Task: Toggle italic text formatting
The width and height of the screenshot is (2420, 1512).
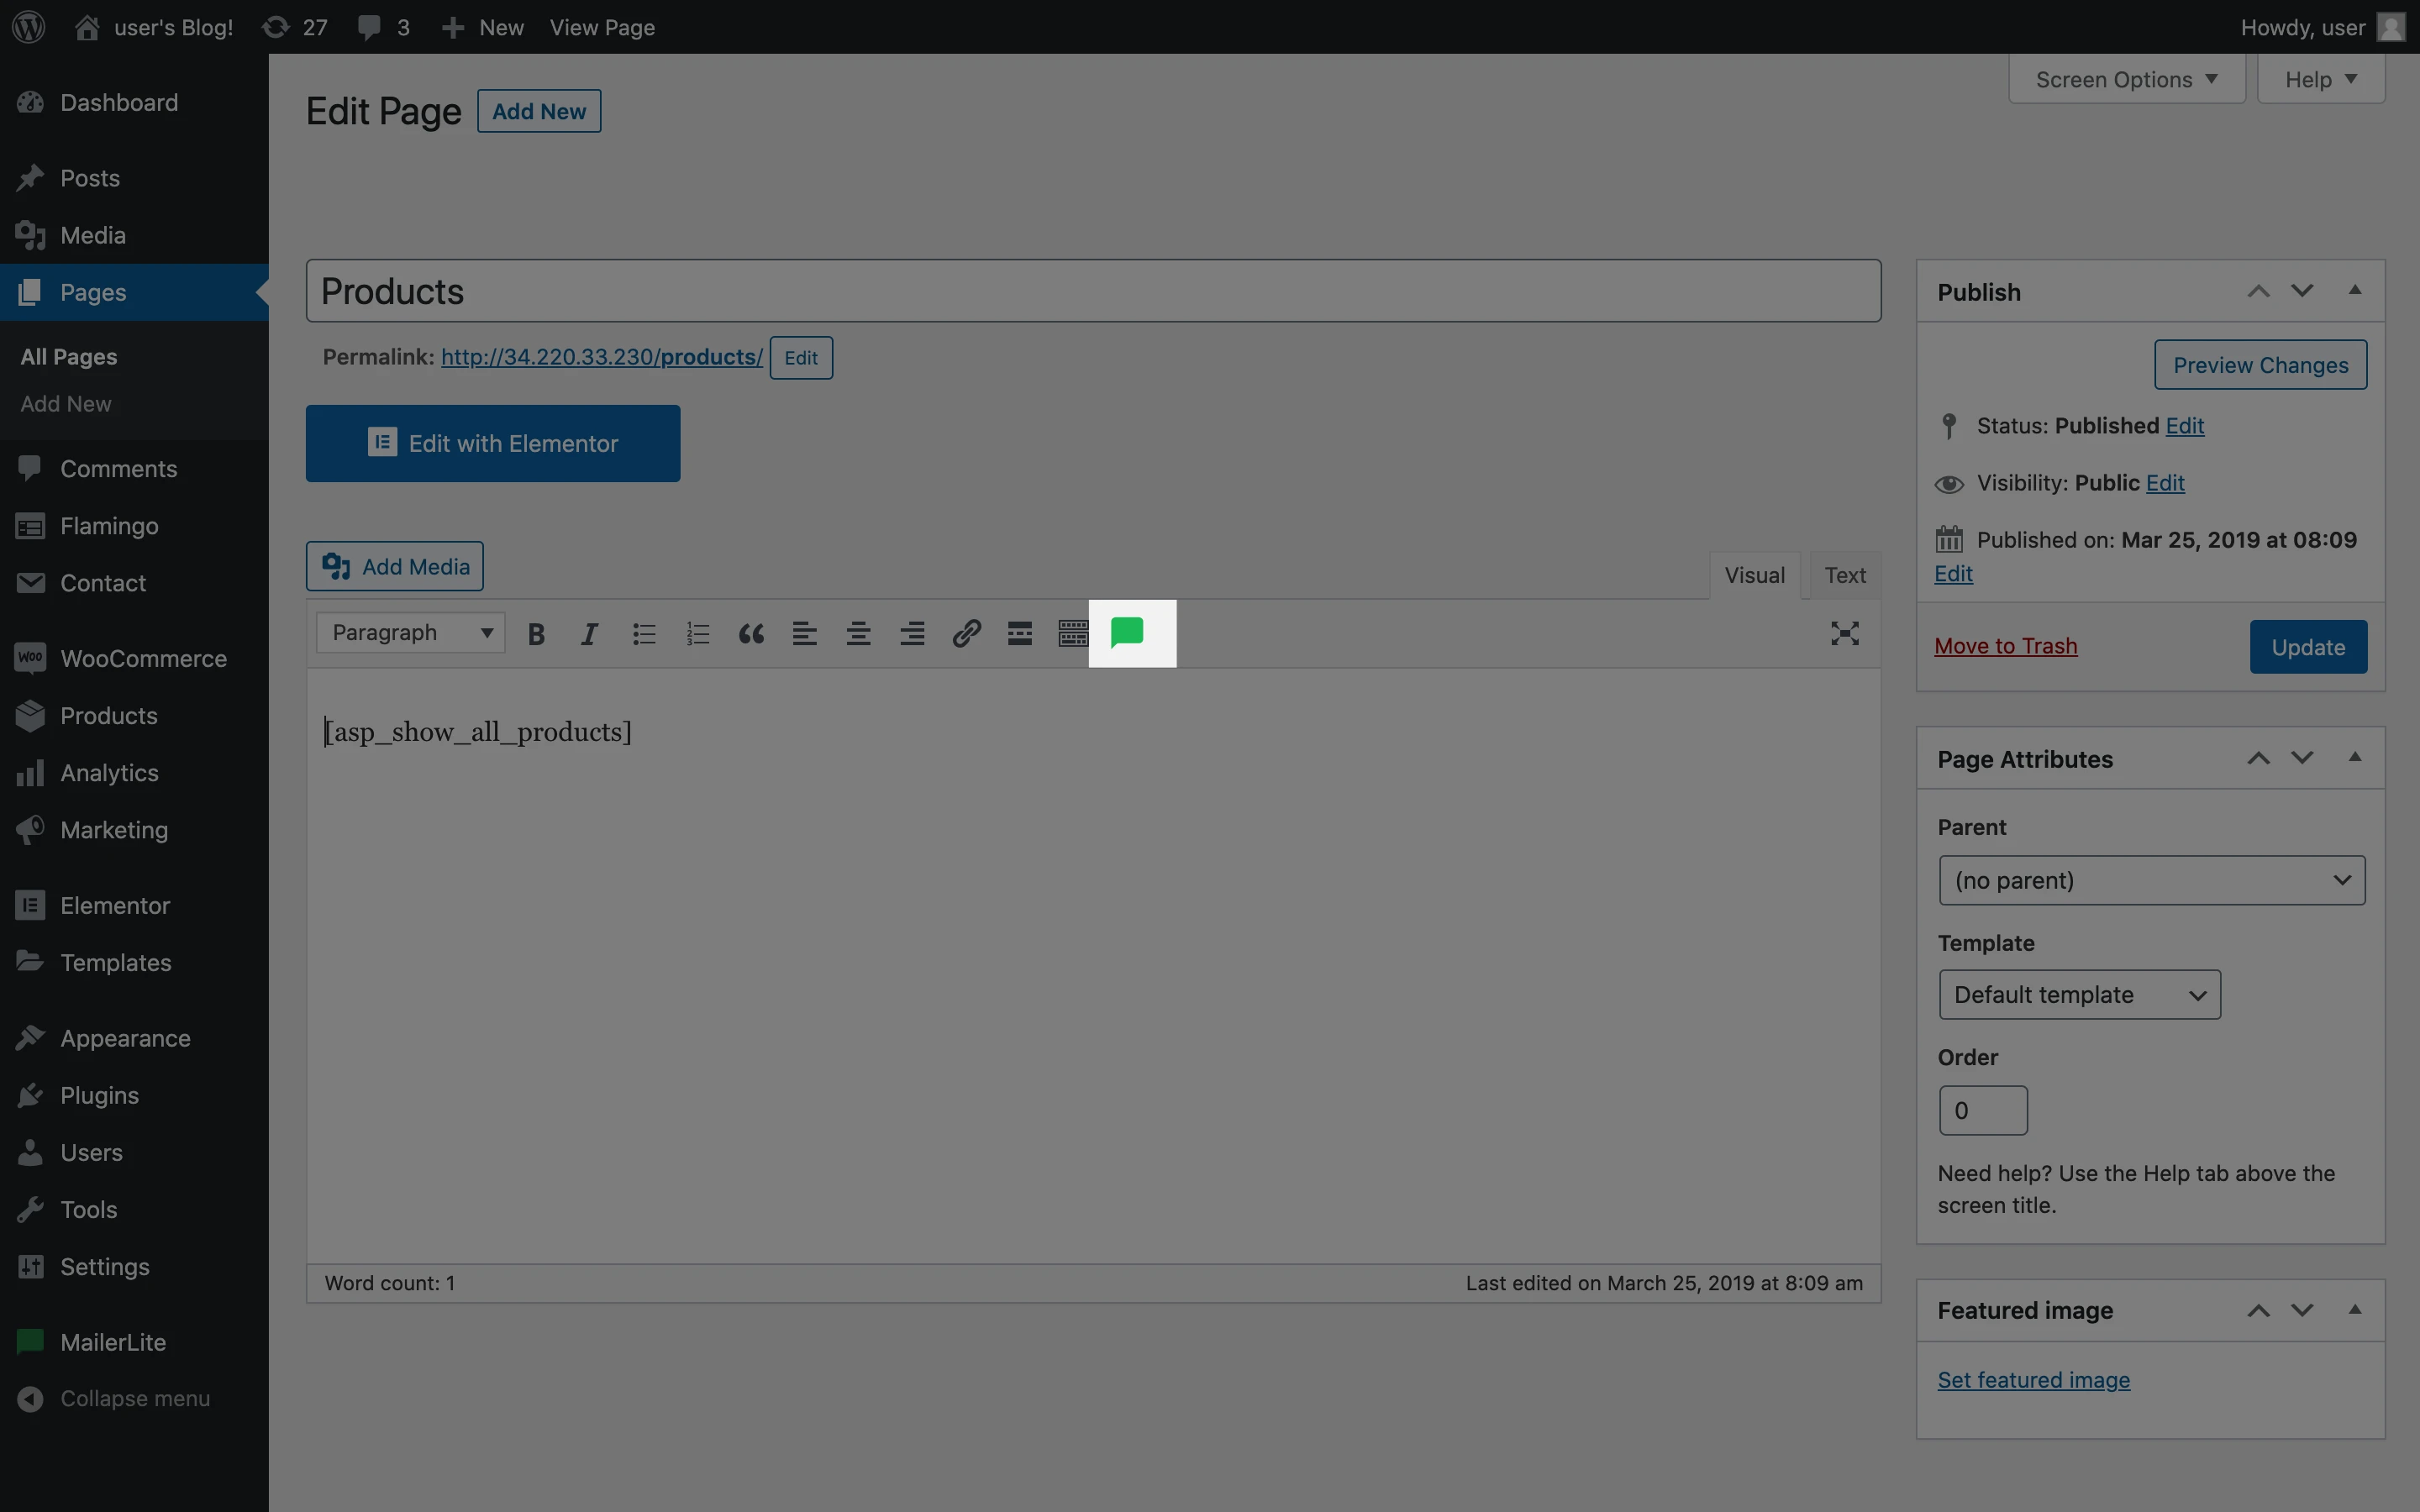Action: [x=590, y=633]
